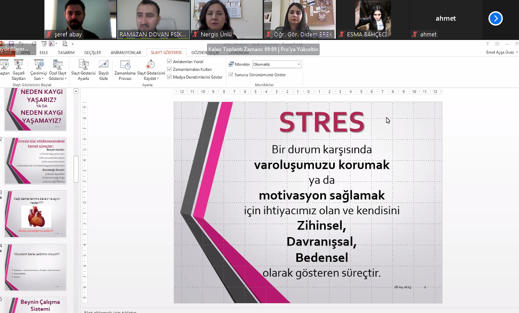
Task: Open Özel Slayt Gösterisi custom show
Action: pyautogui.click(x=57, y=70)
